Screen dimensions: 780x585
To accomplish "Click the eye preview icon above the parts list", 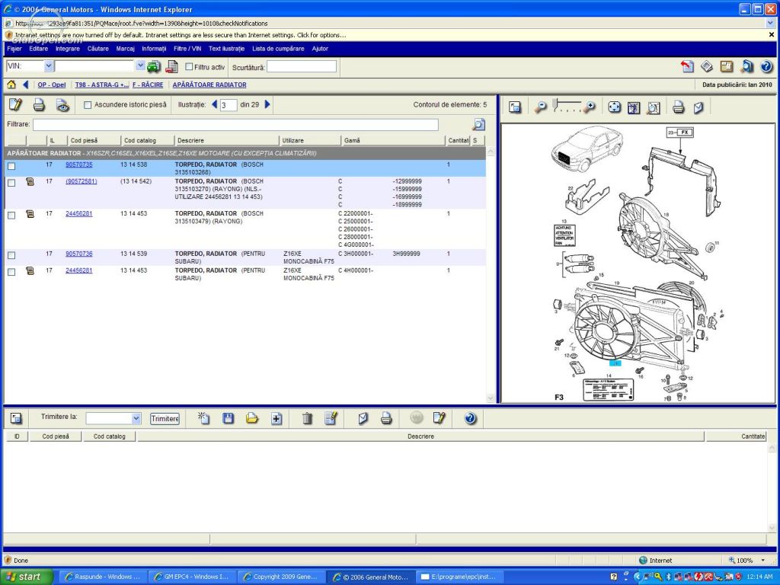I will 62,105.
